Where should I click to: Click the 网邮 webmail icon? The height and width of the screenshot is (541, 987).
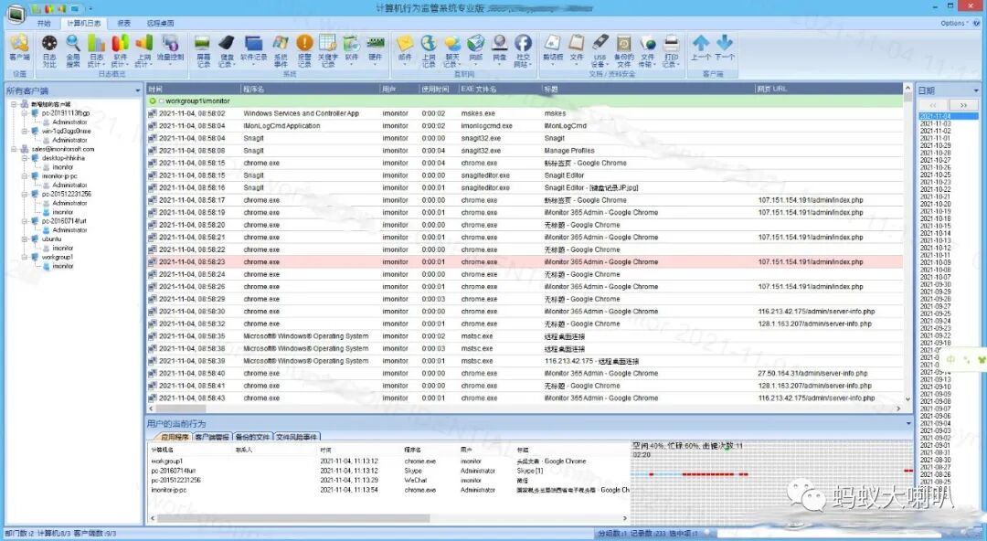tap(476, 48)
